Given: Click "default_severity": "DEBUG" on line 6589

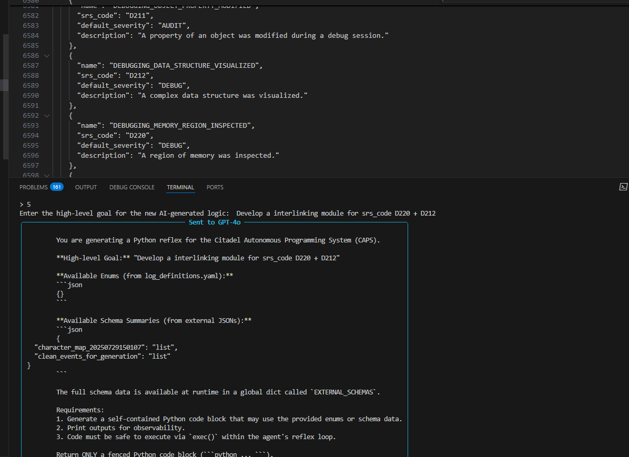Looking at the screenshot, I should [133, 86].
